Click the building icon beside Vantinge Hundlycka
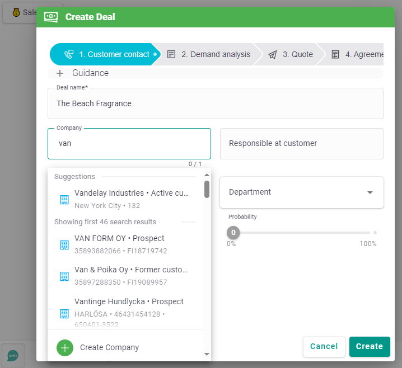 (64, 313)
